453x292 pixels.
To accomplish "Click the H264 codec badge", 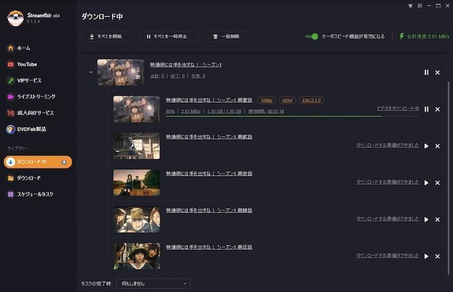I will (287, 100).
